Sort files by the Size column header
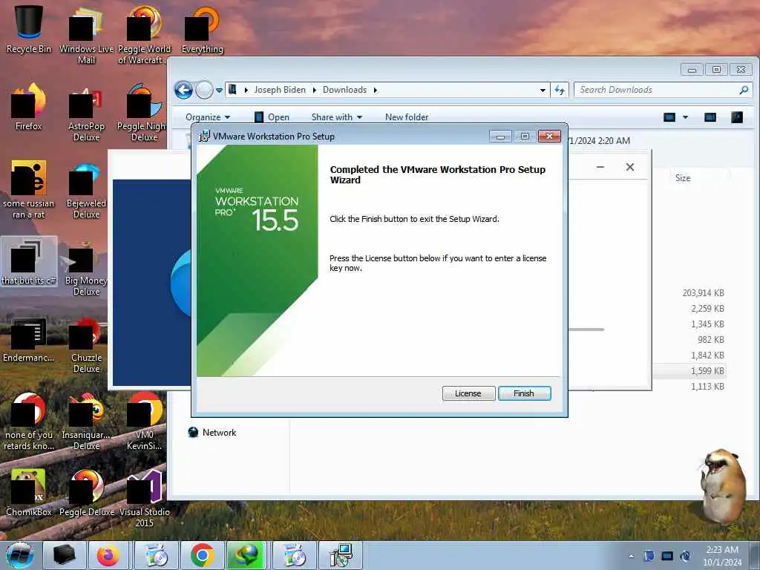 pyautogui.click(x=683, y=178)
